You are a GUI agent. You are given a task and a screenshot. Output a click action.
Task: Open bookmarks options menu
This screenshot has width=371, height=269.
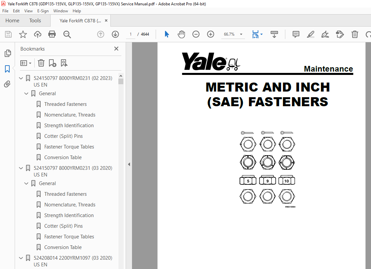[26, 63]
